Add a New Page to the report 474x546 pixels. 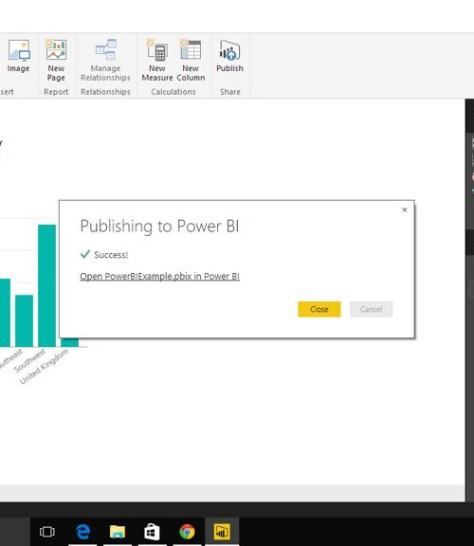tap(56, 60)
